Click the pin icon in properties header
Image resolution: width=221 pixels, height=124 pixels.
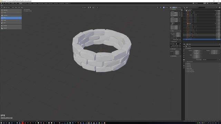pyautogui.click(x=220, y=44)
